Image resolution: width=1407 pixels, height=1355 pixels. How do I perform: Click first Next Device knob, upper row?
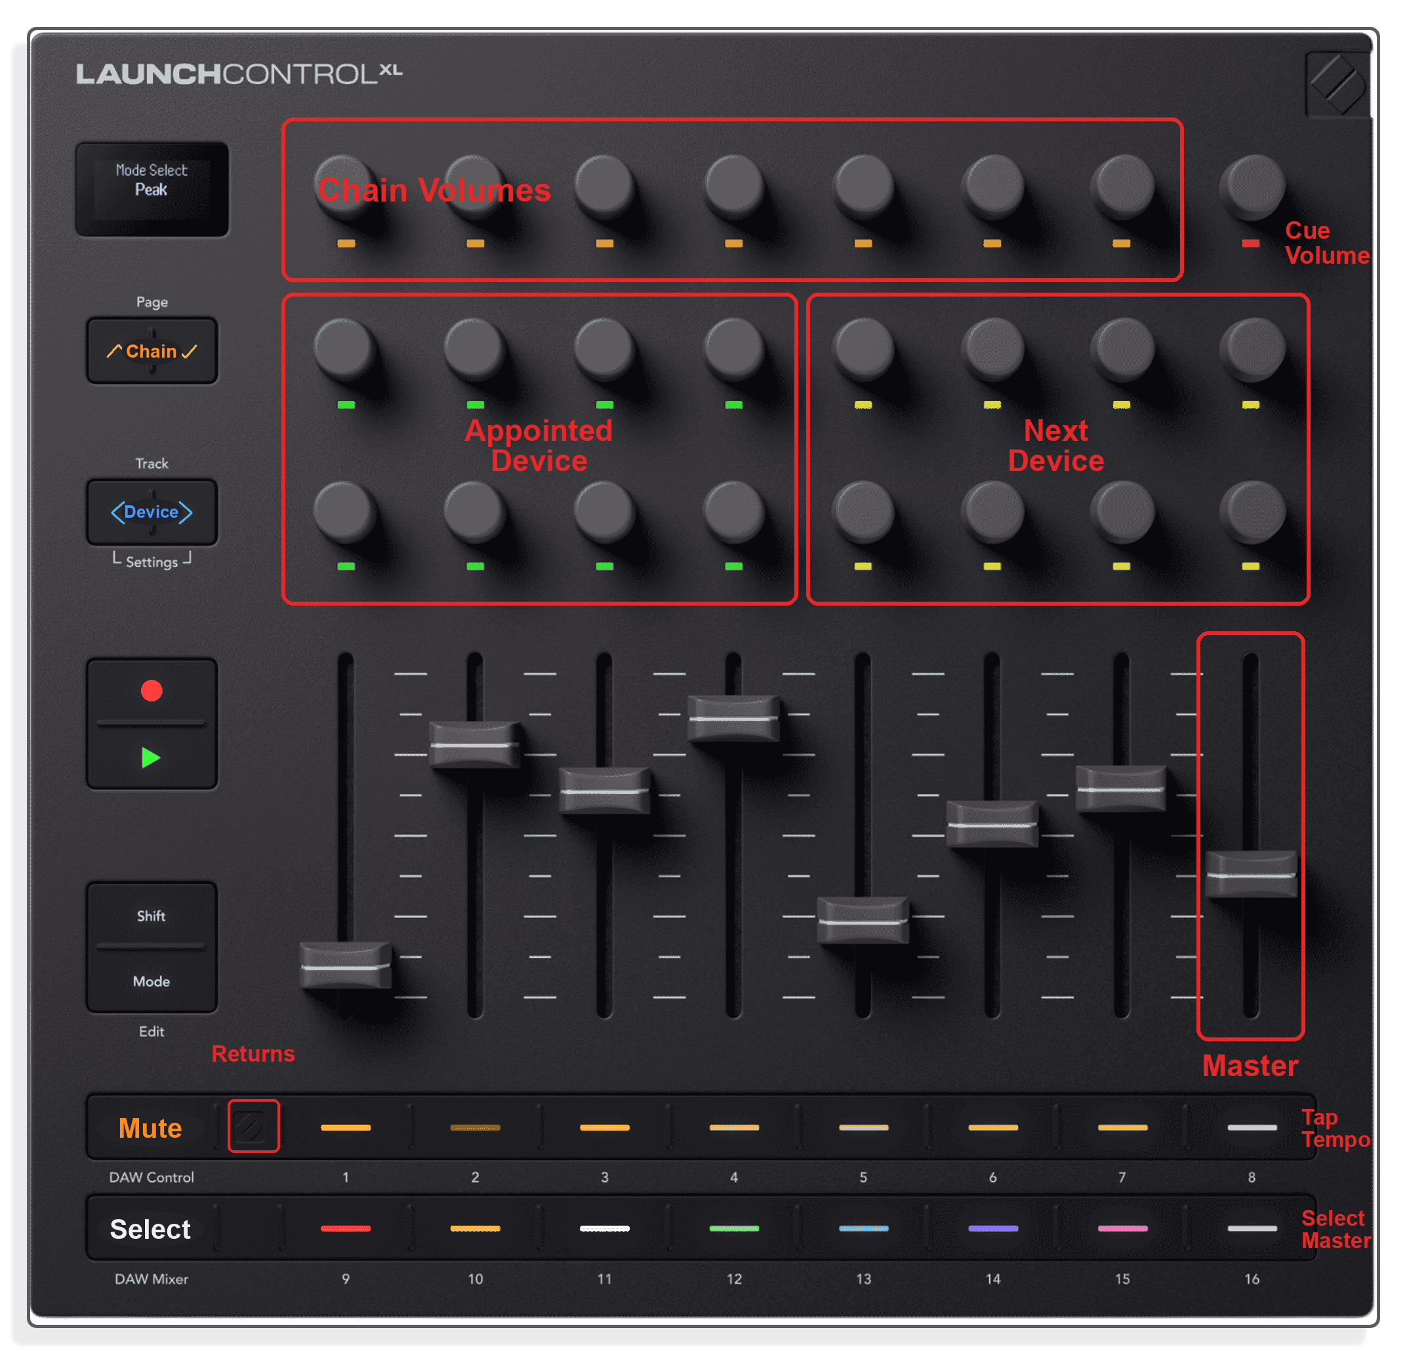pyautogui.click(x=864, y=348)
